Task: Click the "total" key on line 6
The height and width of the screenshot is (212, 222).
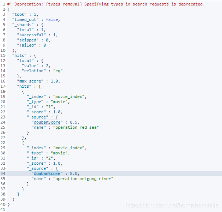Action: [x=25, y=30]
